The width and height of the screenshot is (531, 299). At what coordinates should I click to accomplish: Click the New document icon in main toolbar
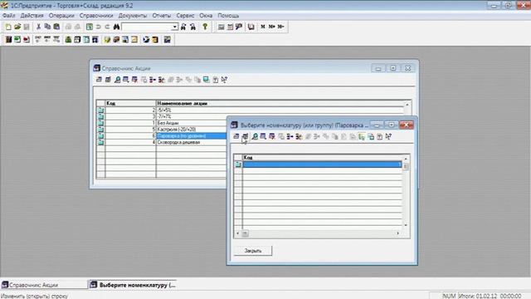coord(8,27)
